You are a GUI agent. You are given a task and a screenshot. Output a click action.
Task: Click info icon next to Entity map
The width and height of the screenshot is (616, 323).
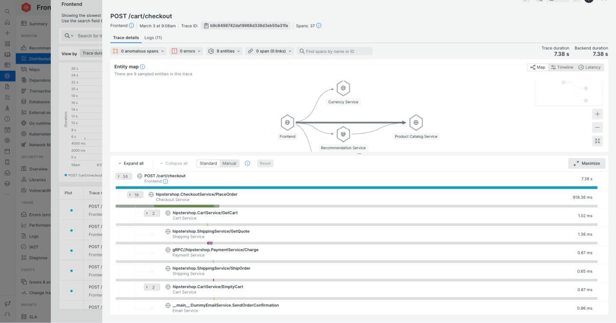(143, 67)
